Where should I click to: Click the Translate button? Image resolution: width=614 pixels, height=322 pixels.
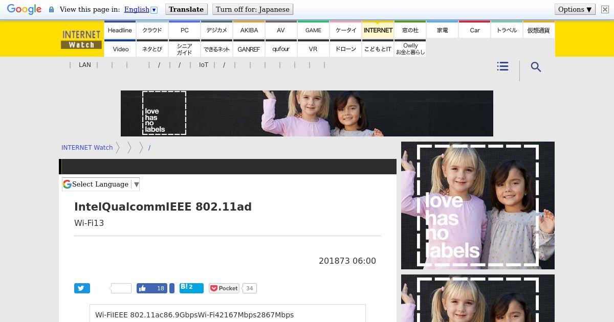click(186, 9)
